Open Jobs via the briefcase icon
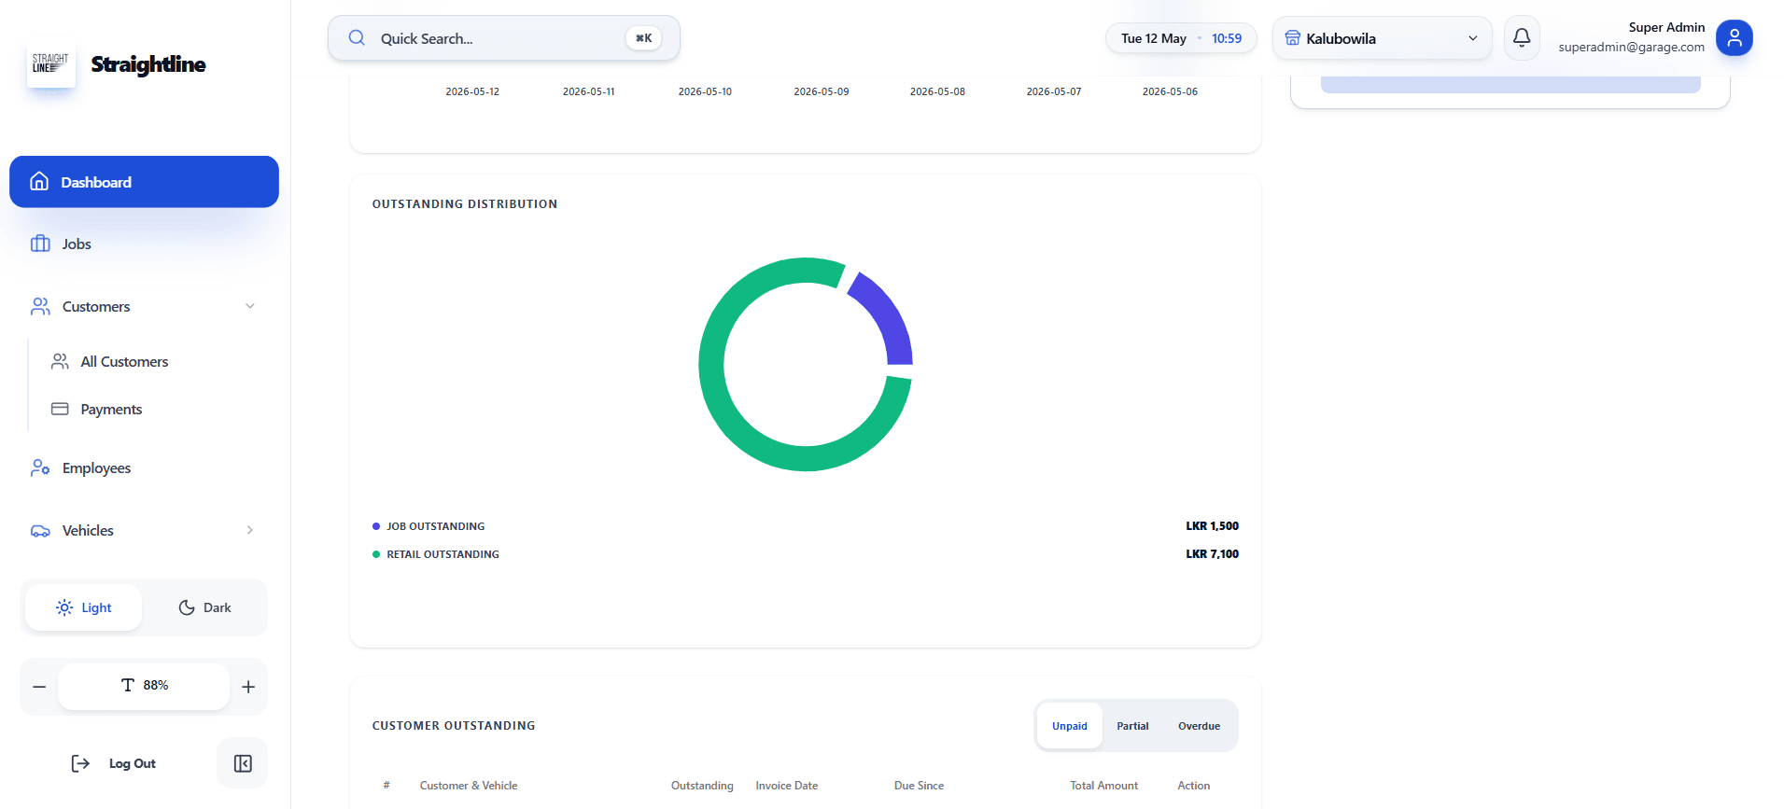The width and height of the screenshot is (1784, 809). pos(40,244)
